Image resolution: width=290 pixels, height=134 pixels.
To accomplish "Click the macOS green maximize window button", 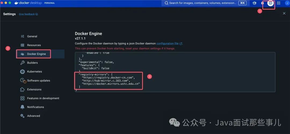I will tap(10, 3).
